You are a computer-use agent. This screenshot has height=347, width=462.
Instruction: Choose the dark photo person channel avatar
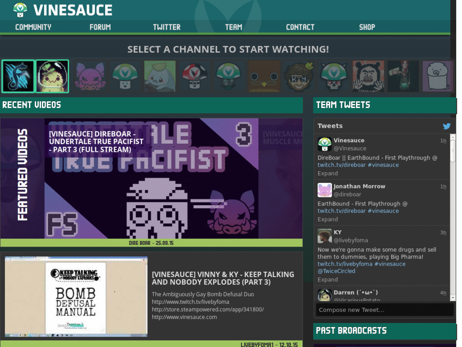pos(403,76)
